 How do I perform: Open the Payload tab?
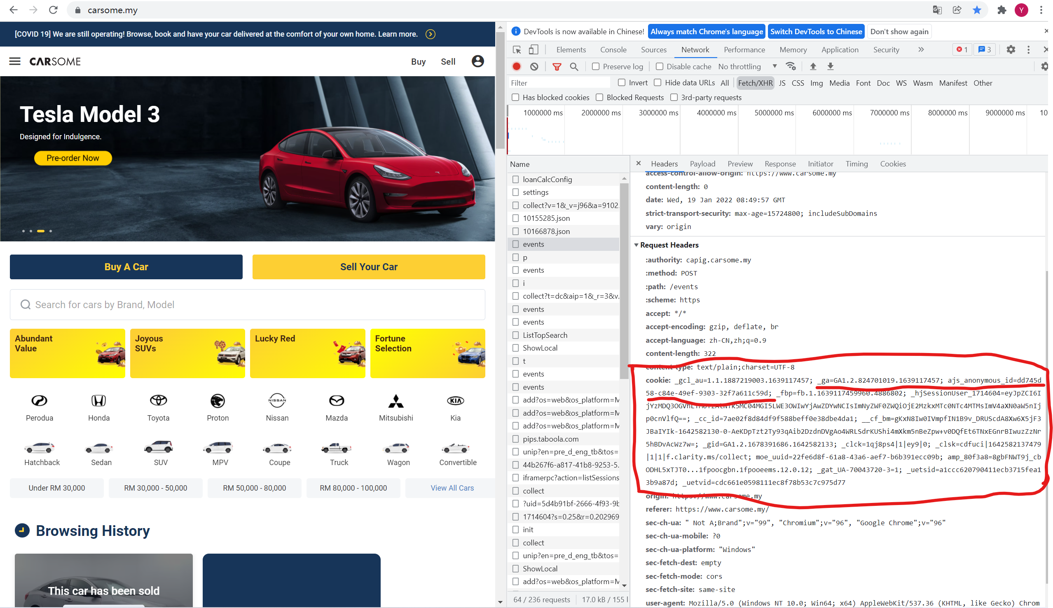coord(702,164)
